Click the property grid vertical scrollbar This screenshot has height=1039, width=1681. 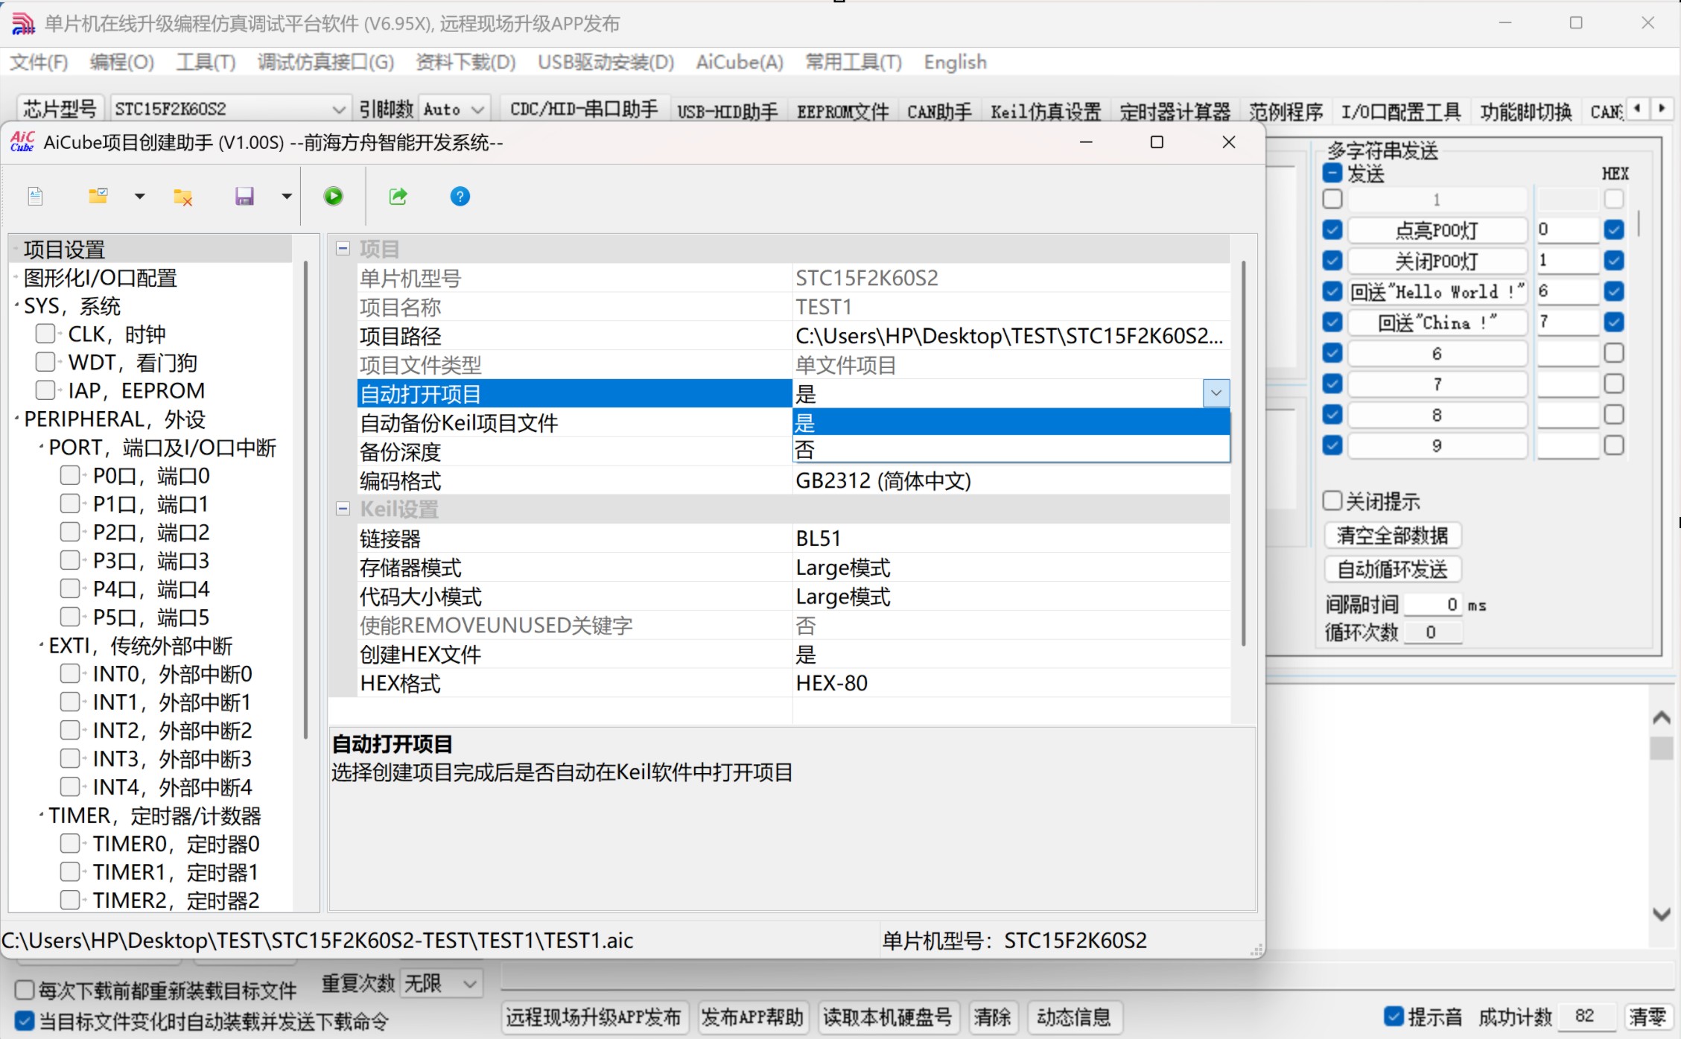tap(1244, 453)
